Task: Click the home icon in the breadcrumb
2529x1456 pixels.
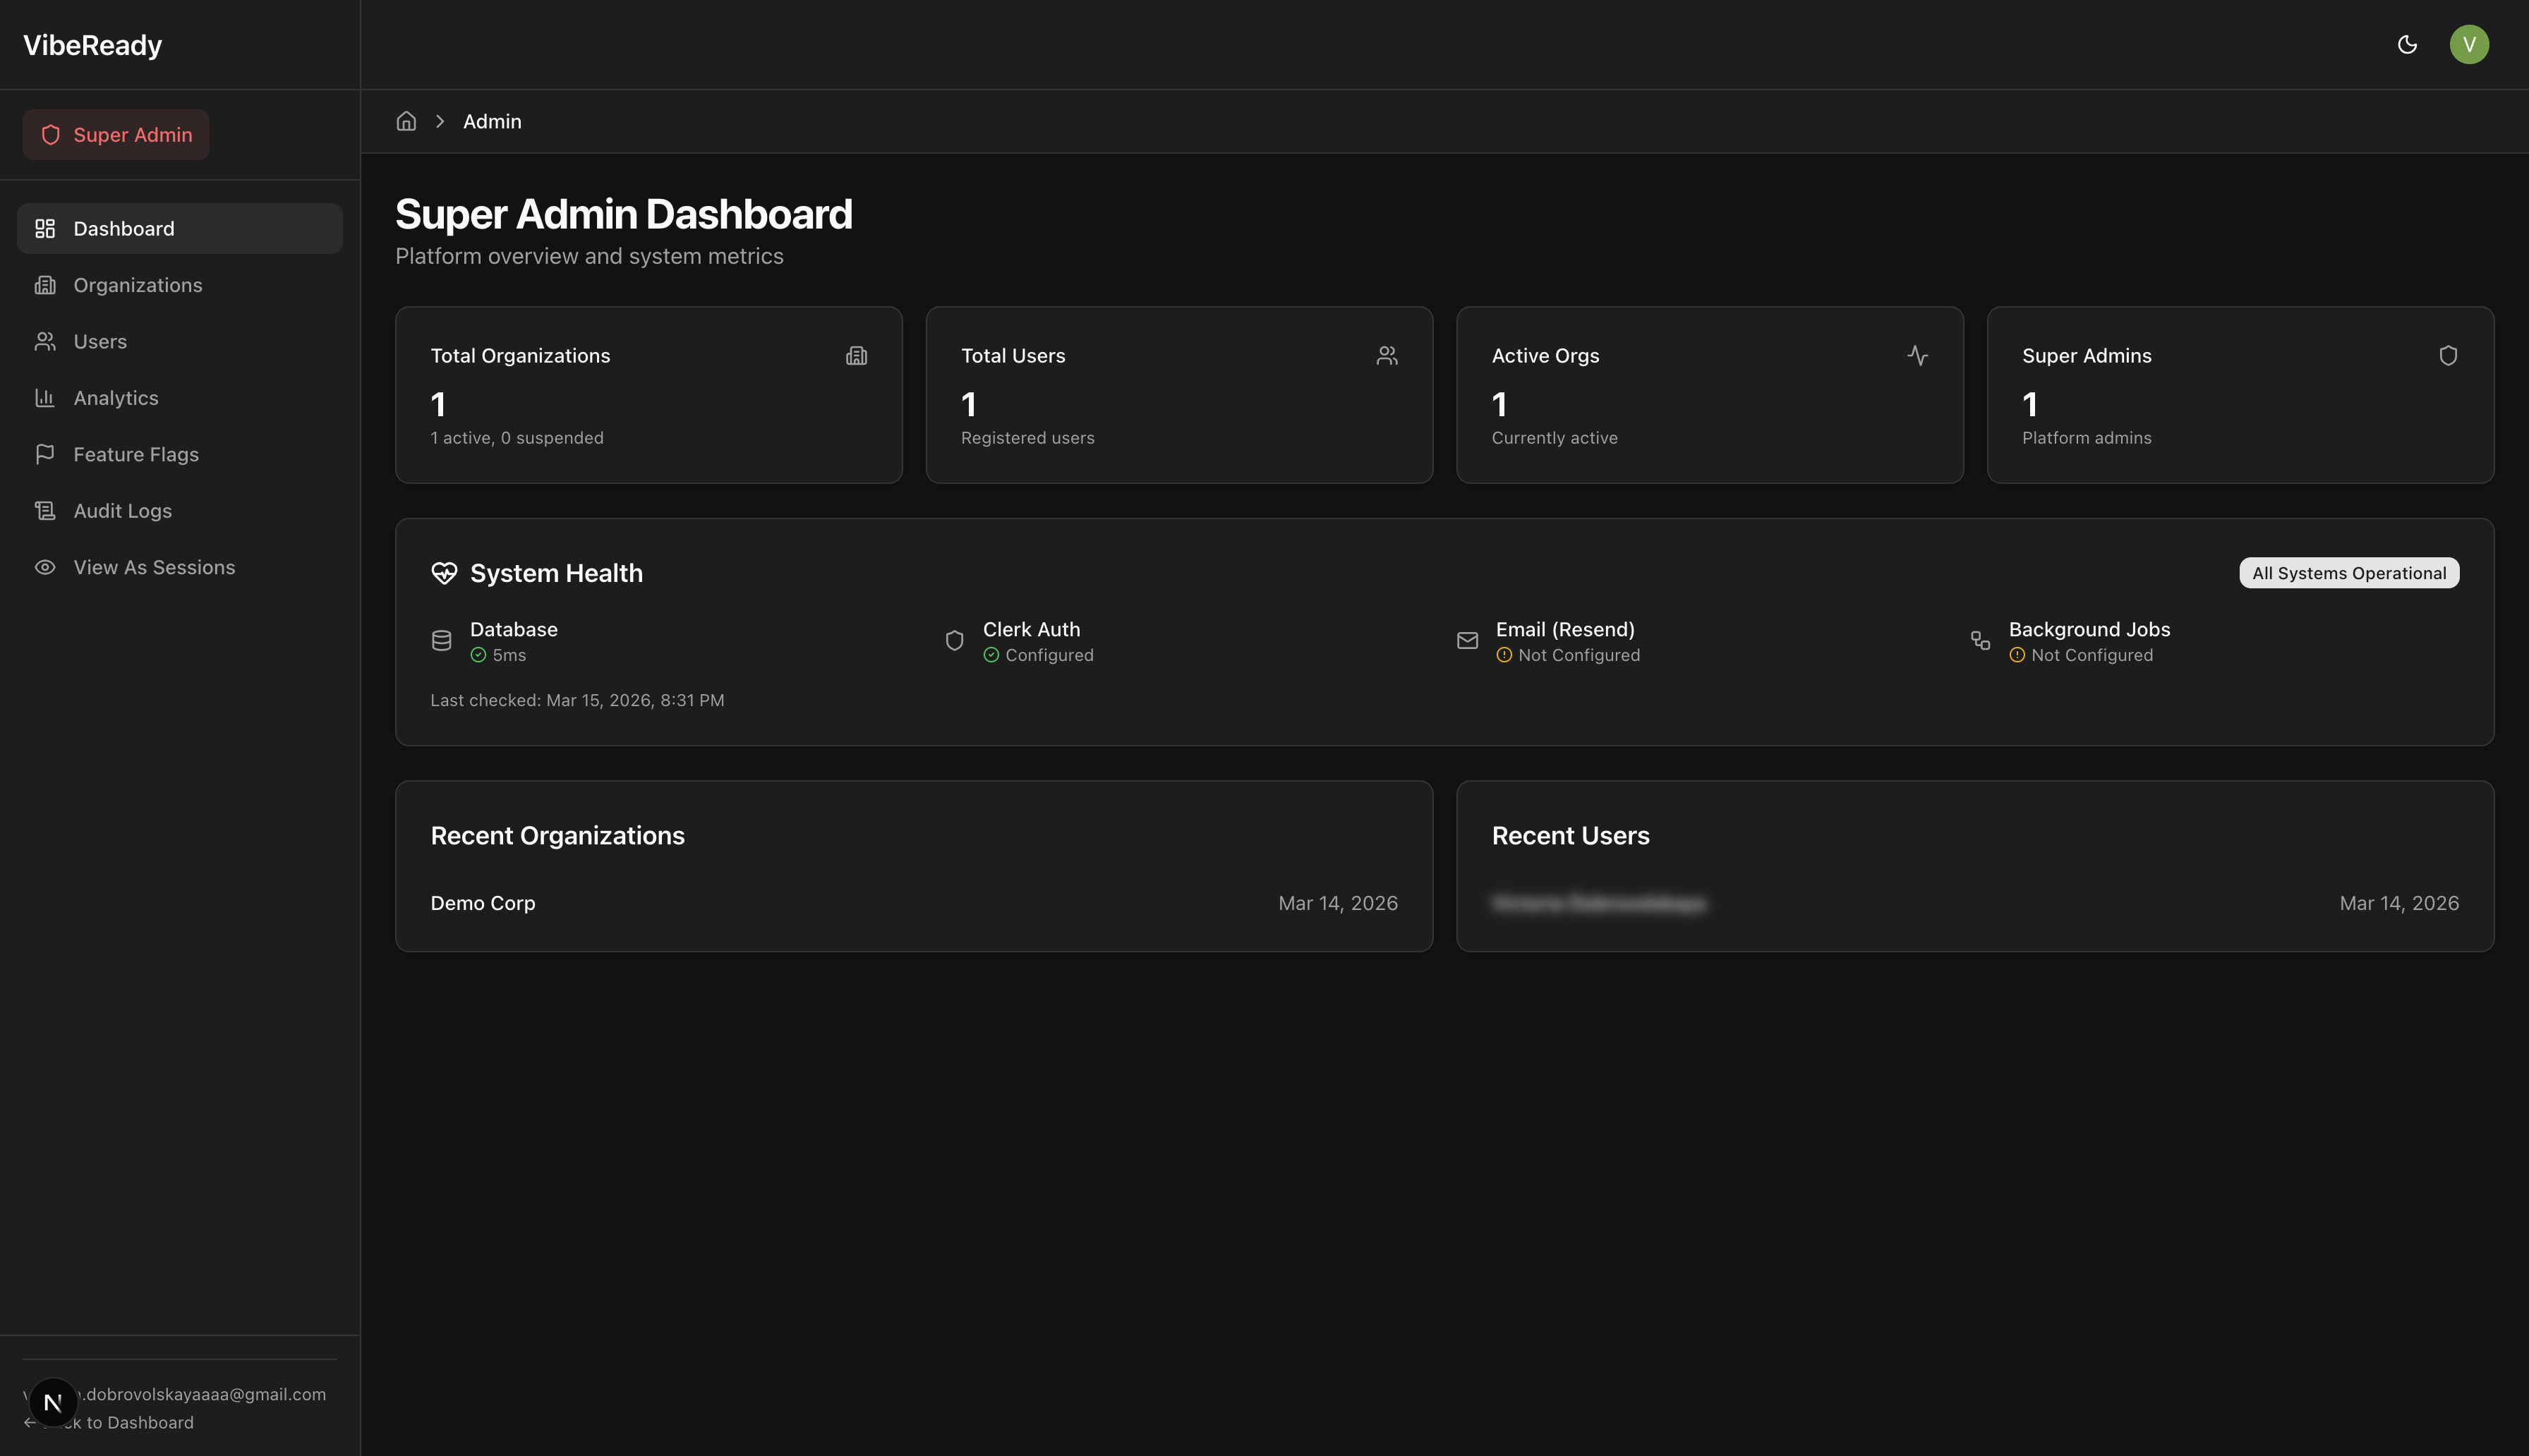Action: click(406, 120)
